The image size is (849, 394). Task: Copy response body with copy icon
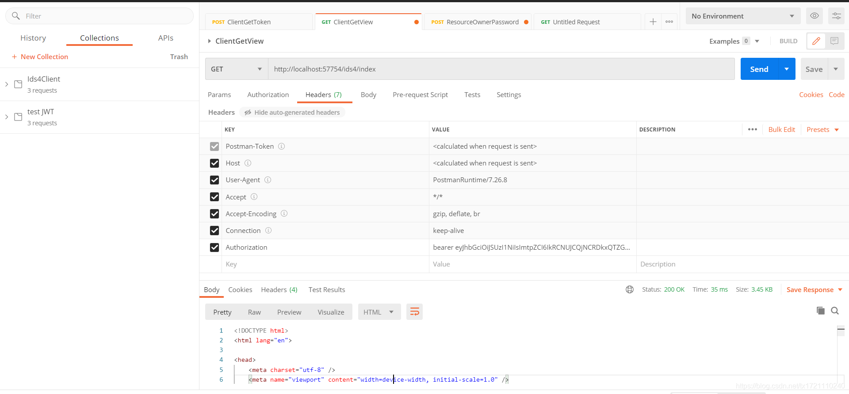pos(821,311)
